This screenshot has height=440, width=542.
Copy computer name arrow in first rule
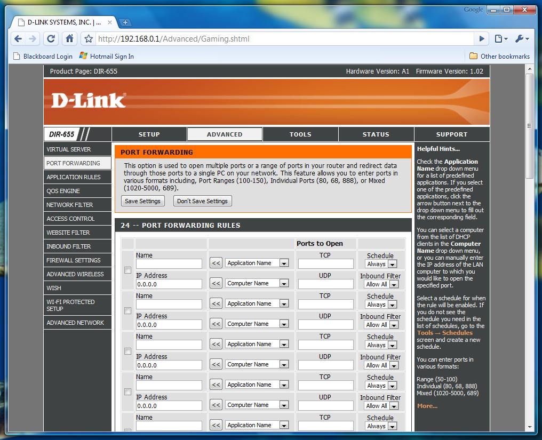coord(216,283)
